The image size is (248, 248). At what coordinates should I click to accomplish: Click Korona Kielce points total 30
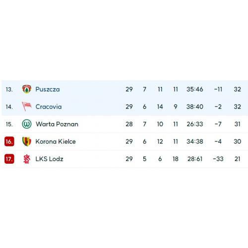[x=237, y=141]
